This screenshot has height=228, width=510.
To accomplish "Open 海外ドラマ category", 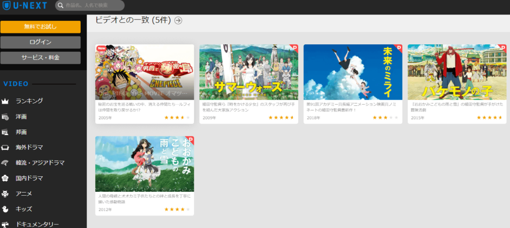I will click(29, 147).
